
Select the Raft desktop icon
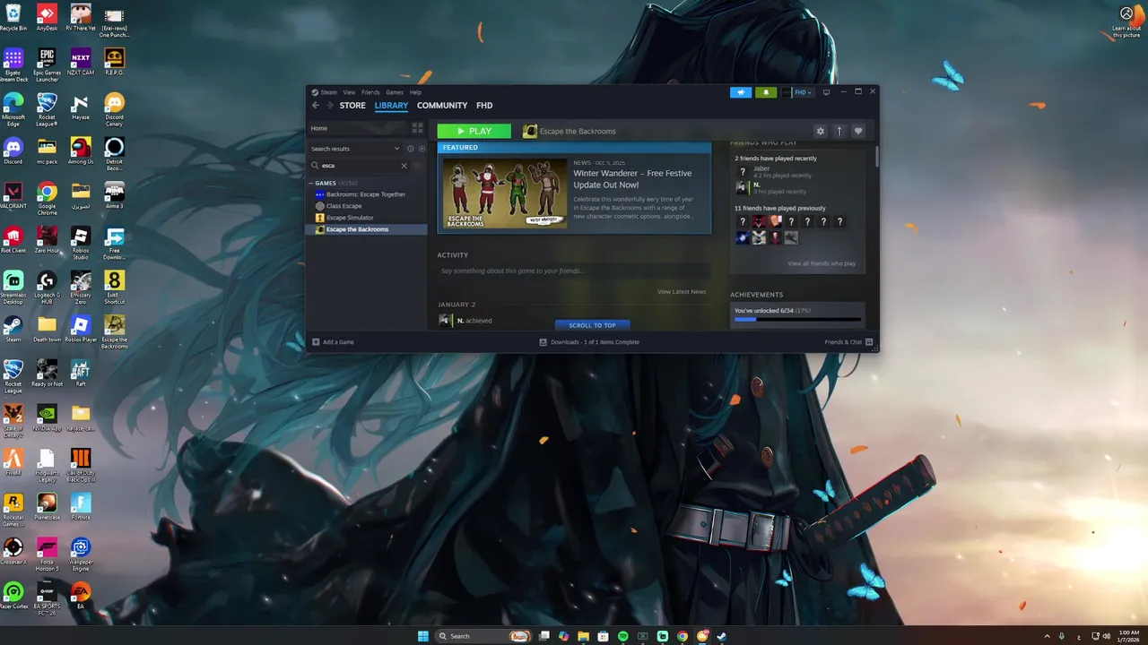pyautogui.click(x=81, y=373)
